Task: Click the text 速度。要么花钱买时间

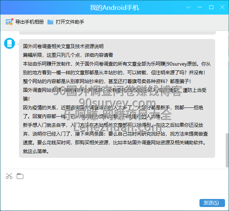Action: coord(47,142)
